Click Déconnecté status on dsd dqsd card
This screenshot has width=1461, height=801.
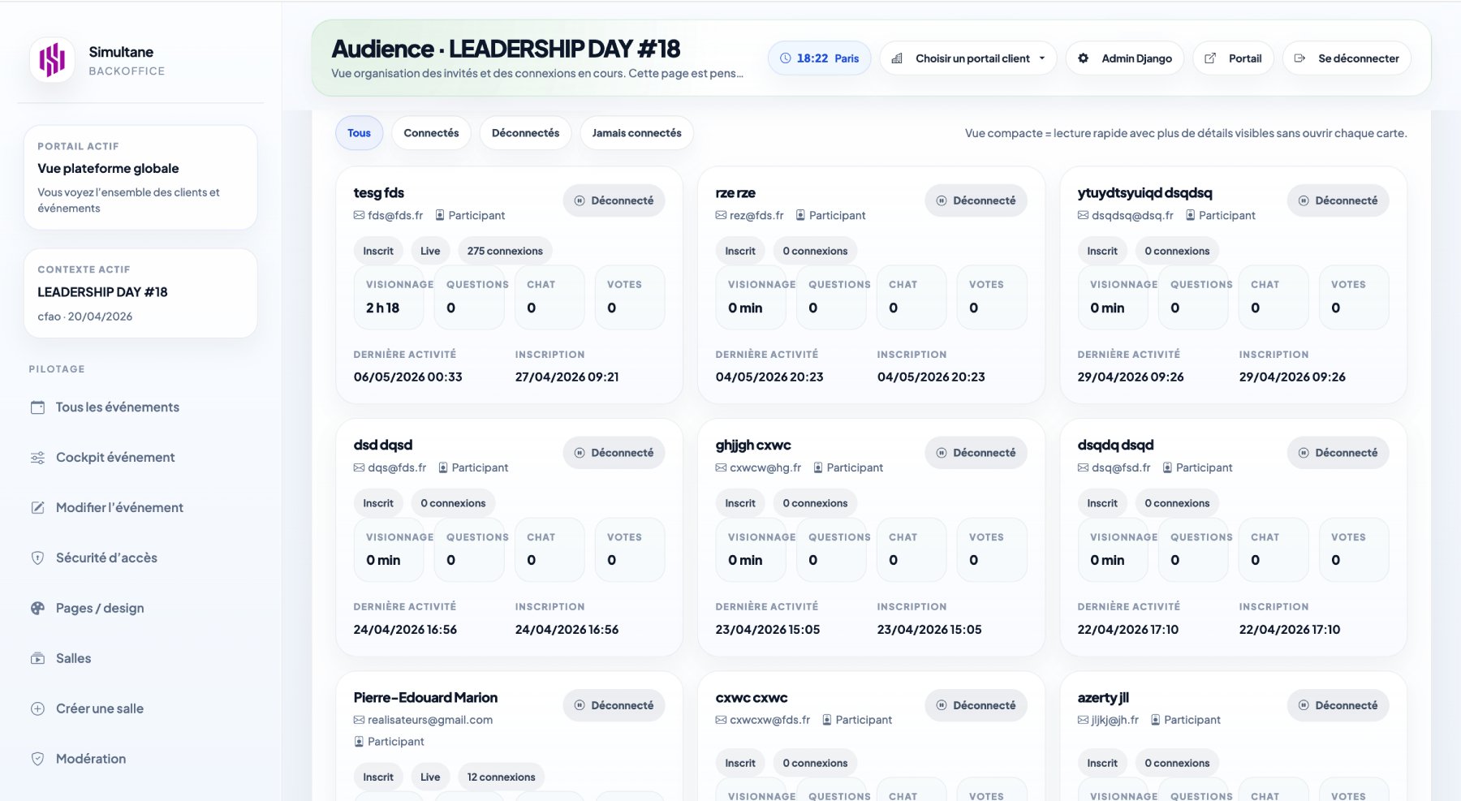614,454
